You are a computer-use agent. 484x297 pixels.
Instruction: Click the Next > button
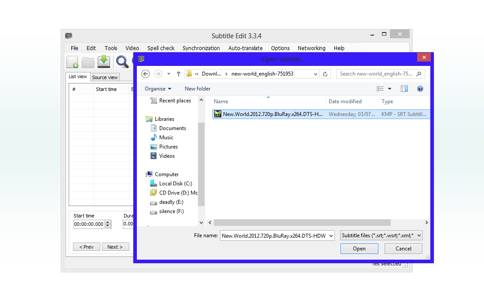[x=115, y=247]
